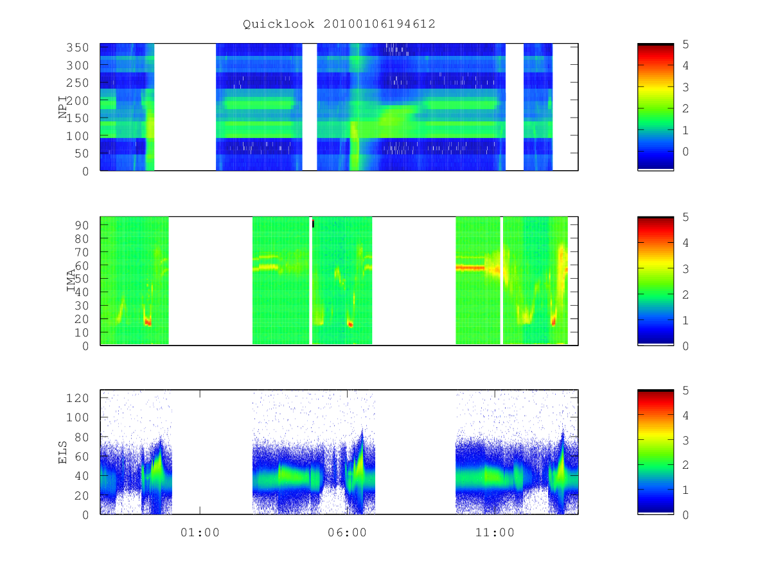
Task: Click the 70 tick on IMA axis
Action: 83,252
